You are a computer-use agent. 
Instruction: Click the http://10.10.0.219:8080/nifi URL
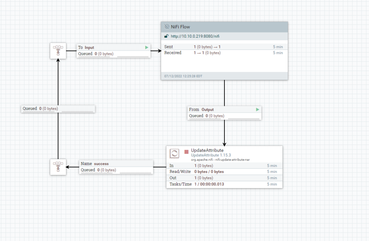(x=195, y=36)
